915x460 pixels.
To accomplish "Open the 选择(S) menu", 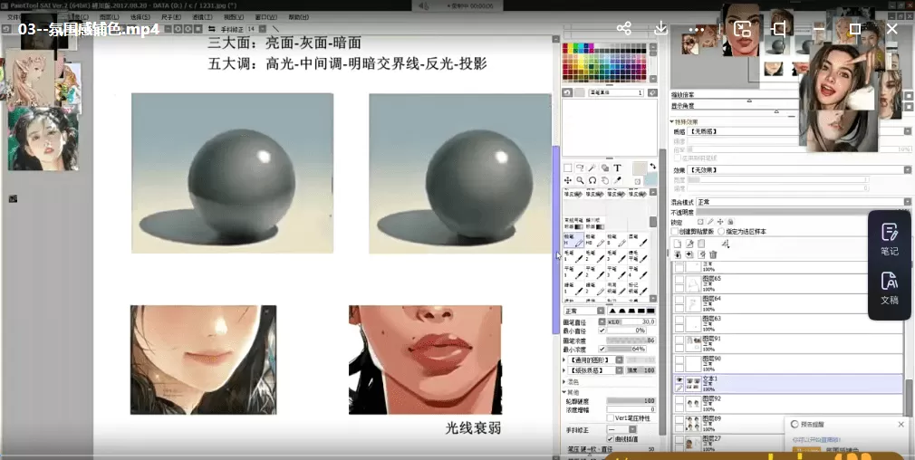I will [x=140, y=17].
